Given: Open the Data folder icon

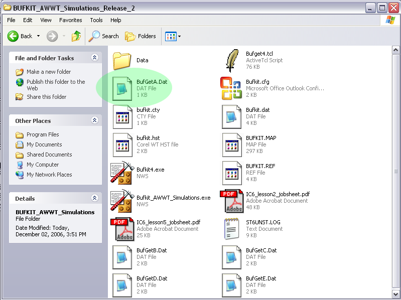Looking at the screenshot, I should tap(122, 60).
